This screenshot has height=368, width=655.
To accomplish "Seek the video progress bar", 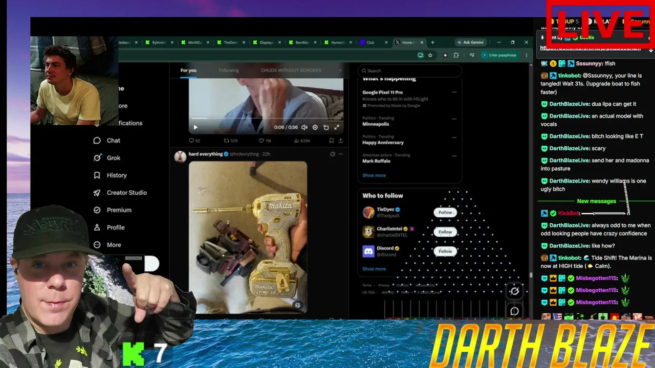I will coord(266,120).
